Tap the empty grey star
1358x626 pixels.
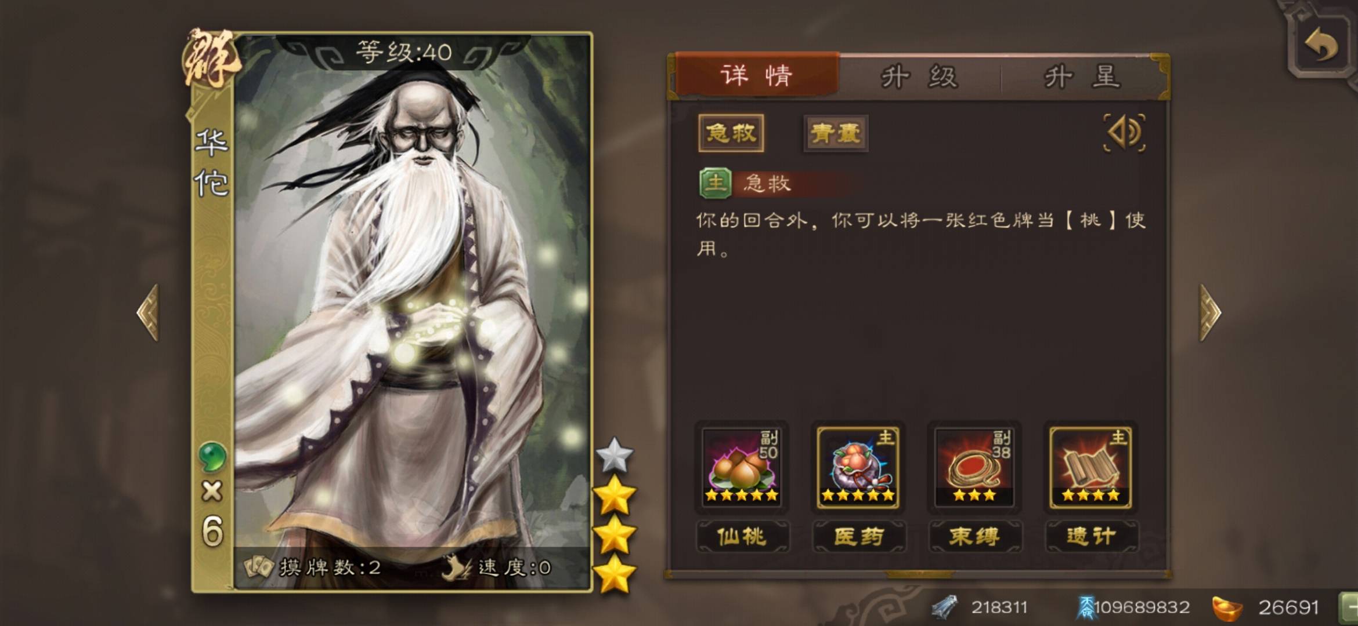[615, 455]
